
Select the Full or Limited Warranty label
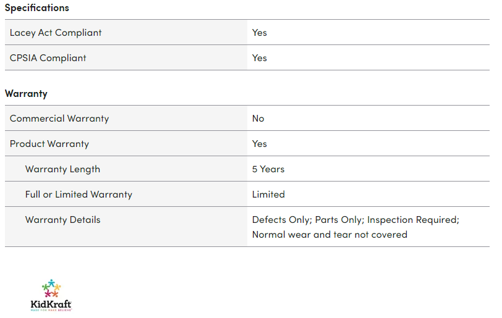point(79,194)
